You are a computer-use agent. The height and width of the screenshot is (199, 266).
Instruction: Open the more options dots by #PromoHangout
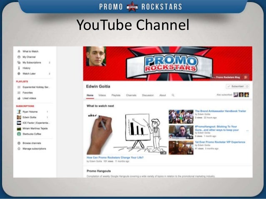click(x=247, y=130)
